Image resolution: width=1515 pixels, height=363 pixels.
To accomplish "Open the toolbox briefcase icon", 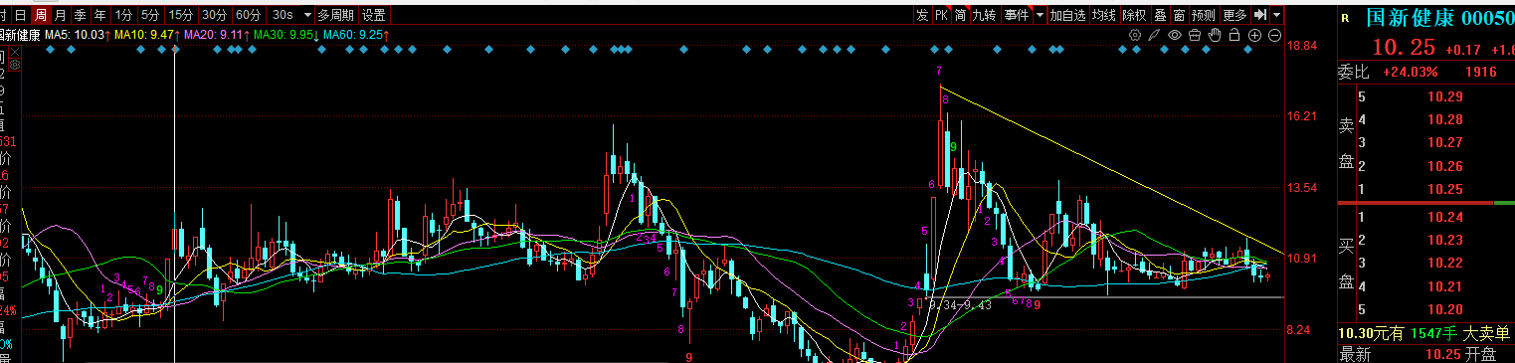I will pyautogui.click(x=1195, y=35).
